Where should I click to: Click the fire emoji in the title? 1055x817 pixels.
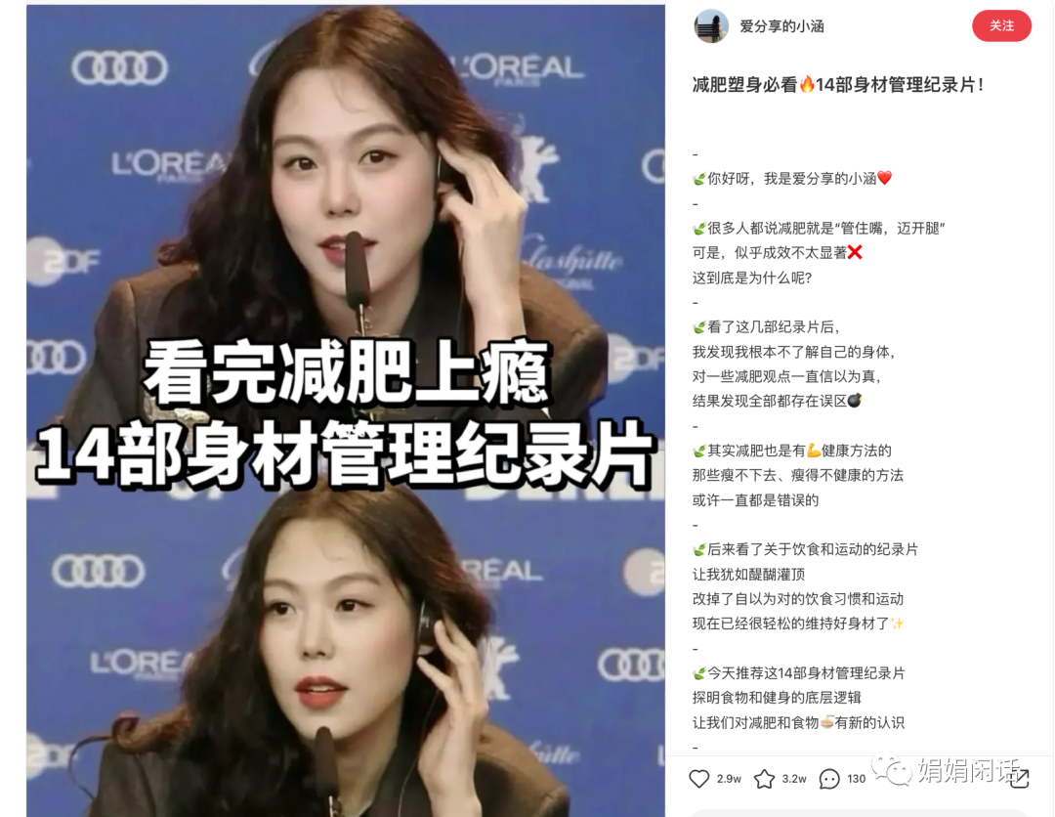[x=807, y=85]
